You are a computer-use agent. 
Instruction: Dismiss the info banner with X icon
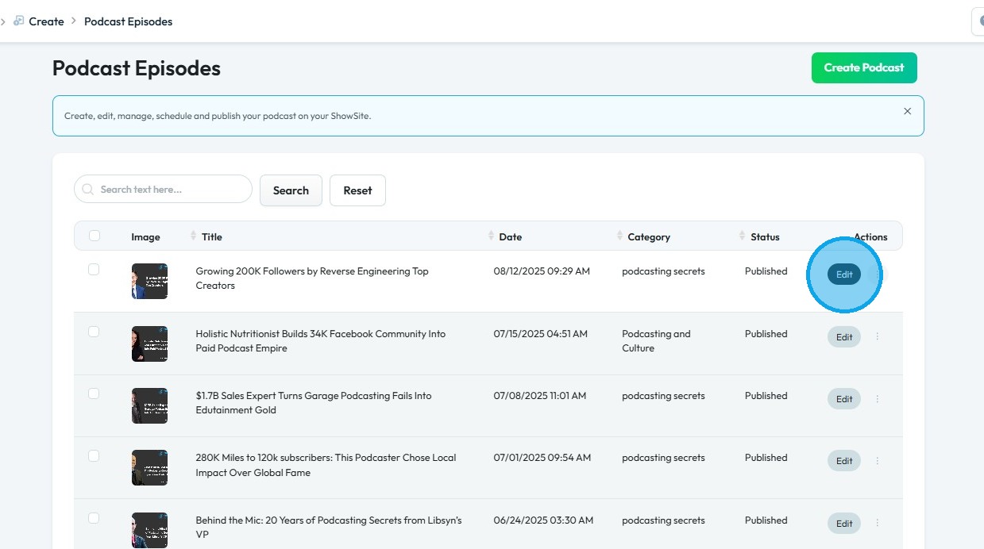click(907, 112)
